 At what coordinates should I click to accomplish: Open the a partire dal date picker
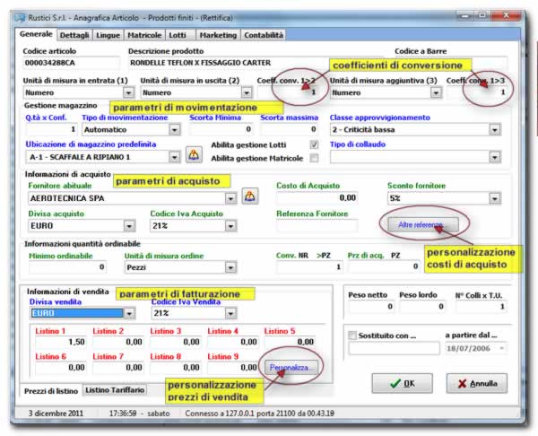click(x=501, y=348)
